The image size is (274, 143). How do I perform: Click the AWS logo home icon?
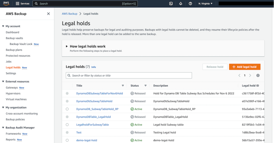[6, 3]
